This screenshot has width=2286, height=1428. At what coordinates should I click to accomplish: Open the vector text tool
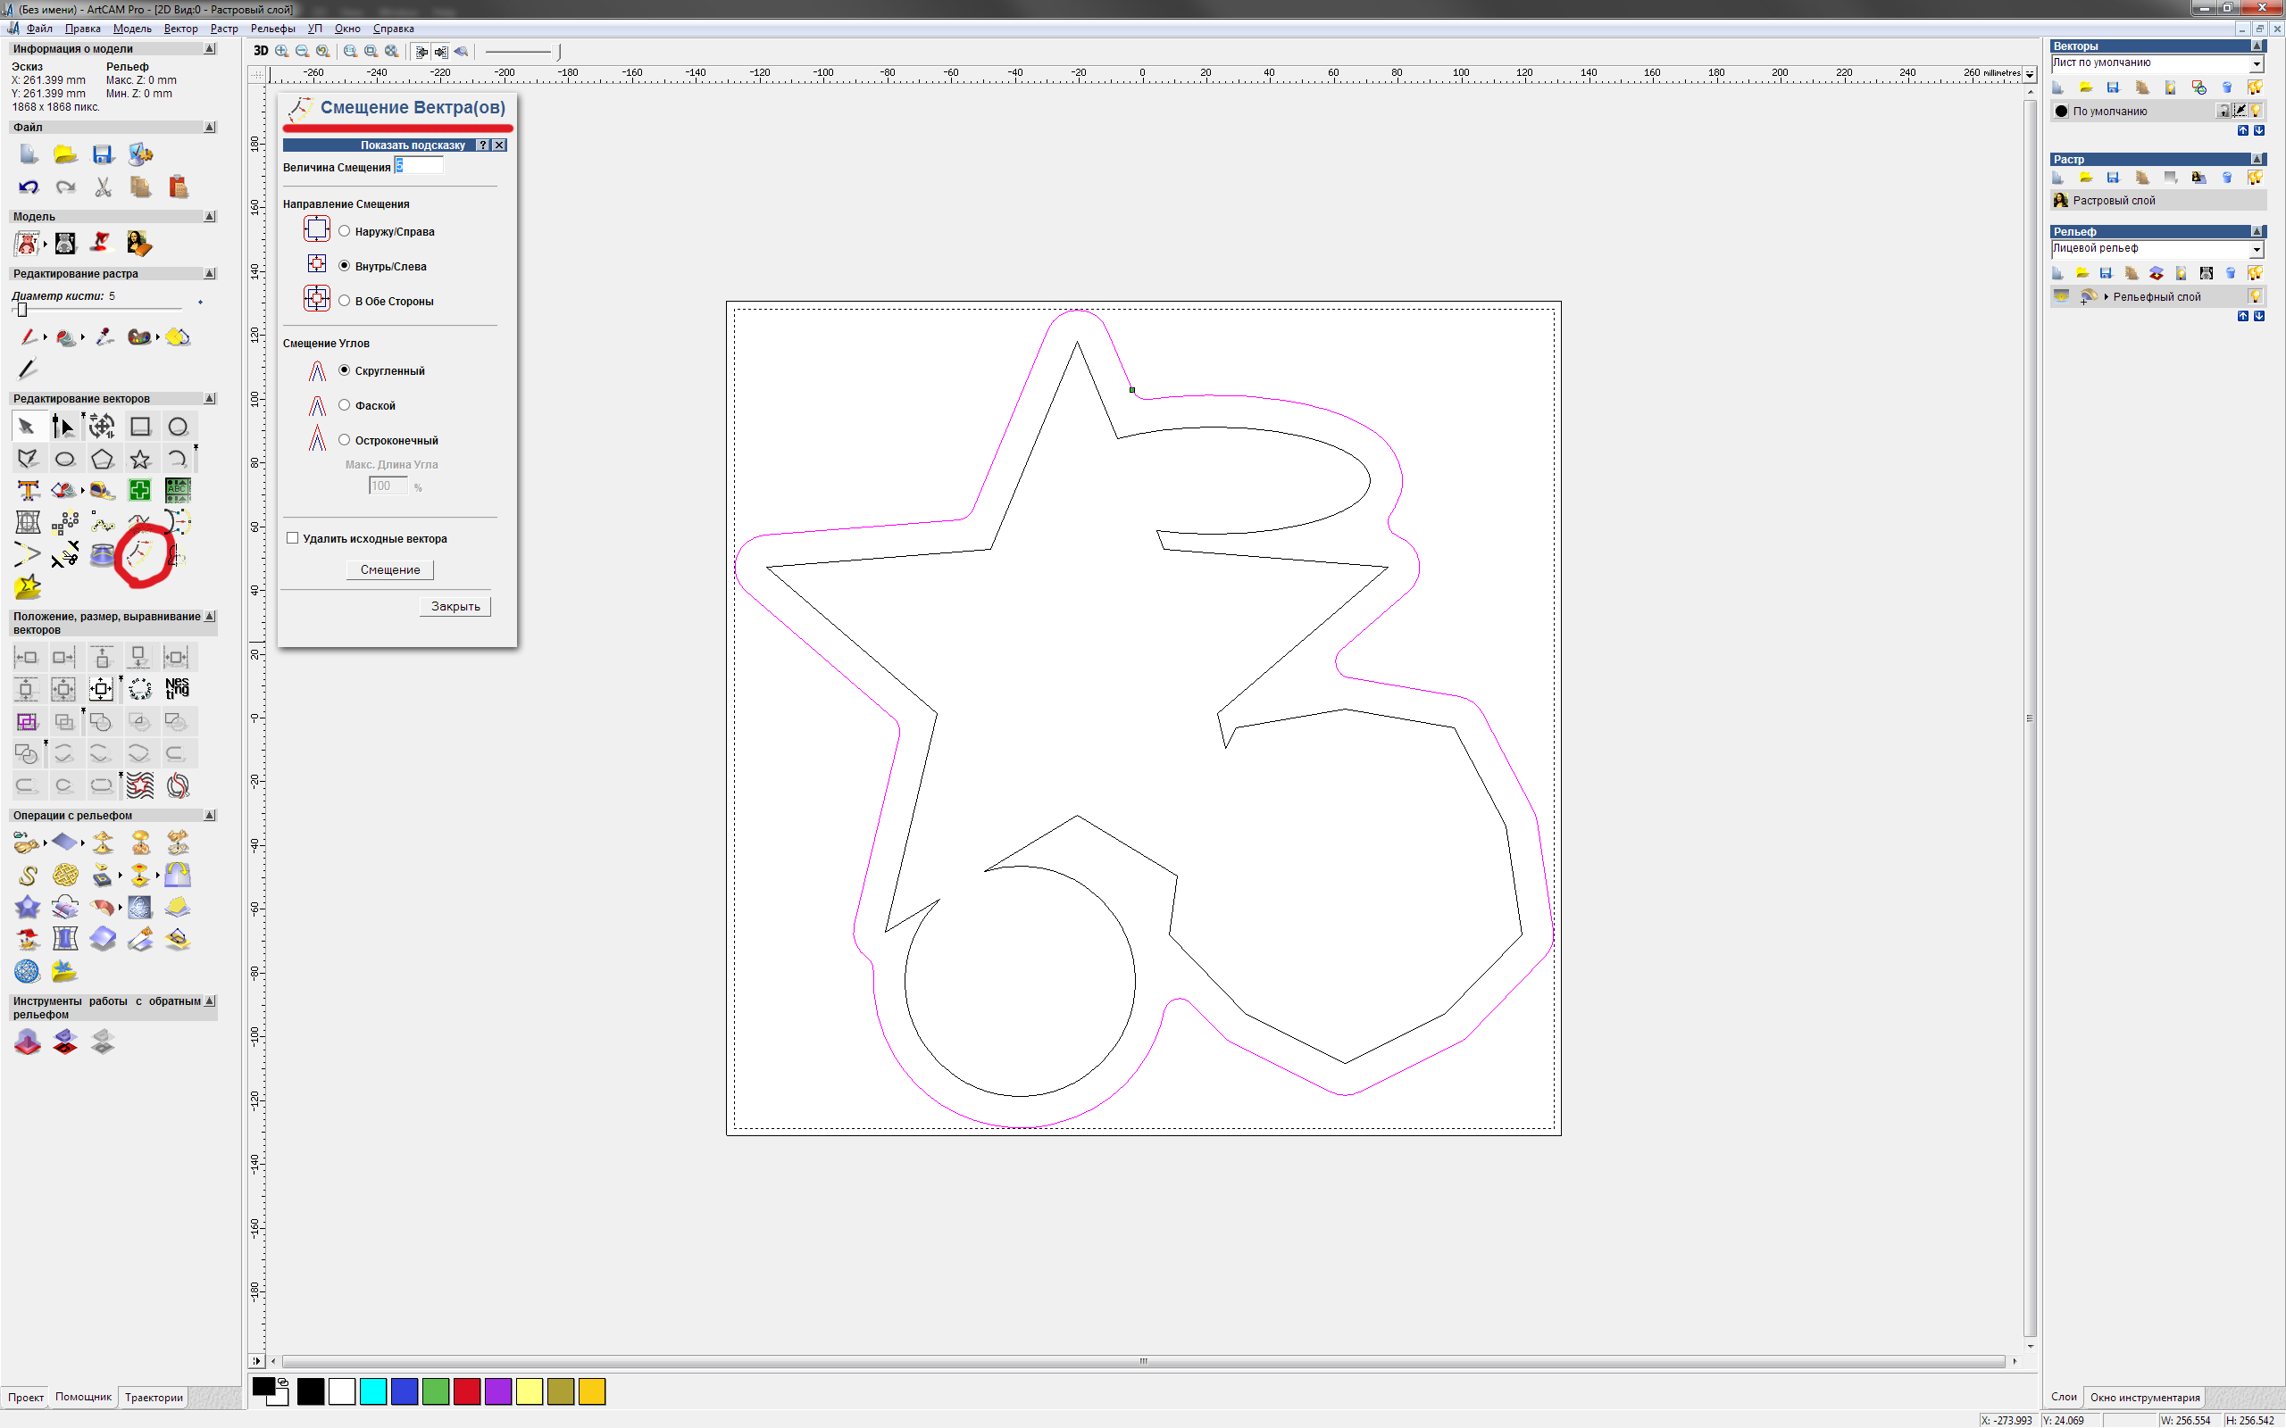pos(28,490)
